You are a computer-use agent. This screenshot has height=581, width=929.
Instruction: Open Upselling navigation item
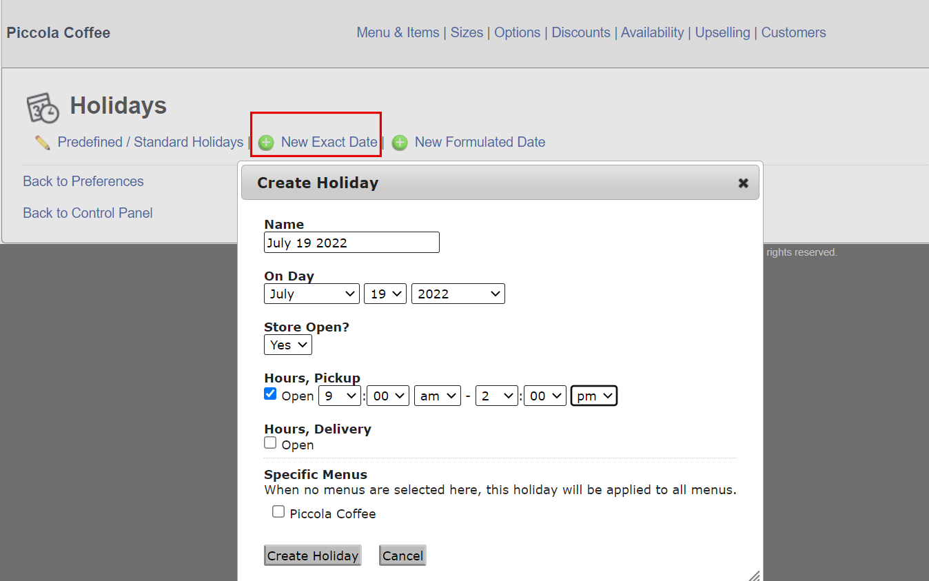pyautogui.click(x=722, y=32)
